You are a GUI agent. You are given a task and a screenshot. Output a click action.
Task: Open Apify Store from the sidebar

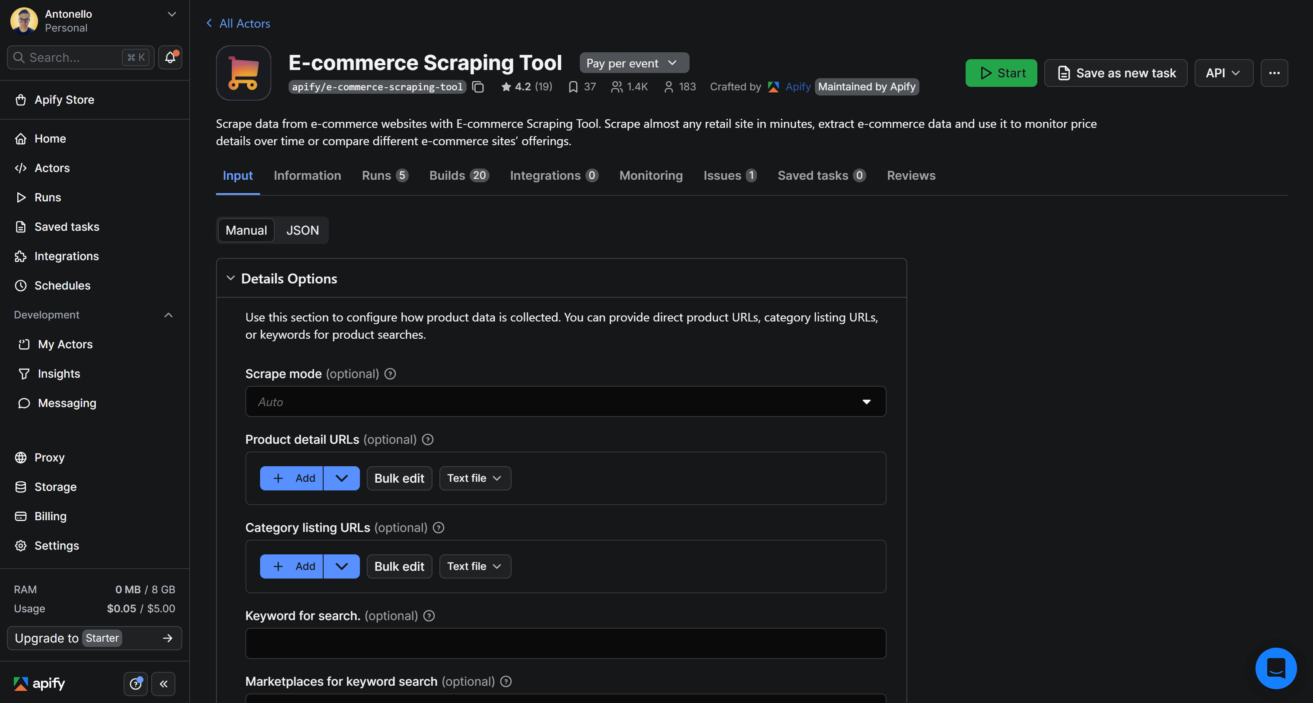pos(64,100)
